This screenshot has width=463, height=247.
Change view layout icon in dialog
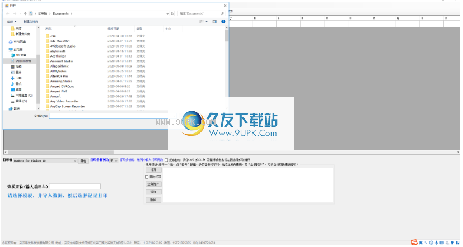[202, 22]
